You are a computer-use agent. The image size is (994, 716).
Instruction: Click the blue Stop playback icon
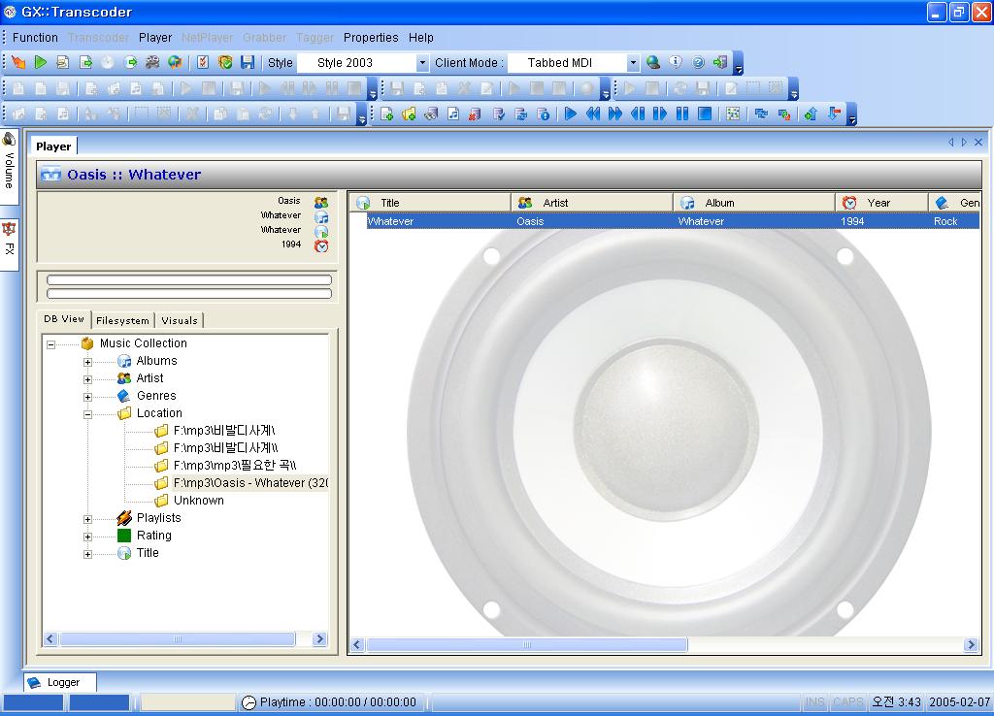[x=706, y=114]
